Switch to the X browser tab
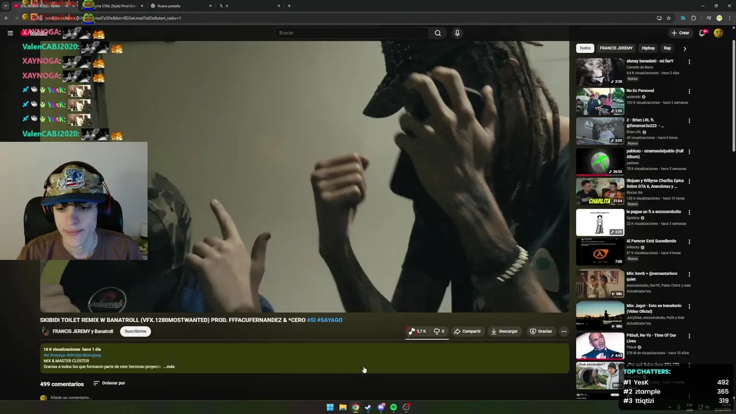The height and width of the screenshot is (414, 736). [250, 6]
